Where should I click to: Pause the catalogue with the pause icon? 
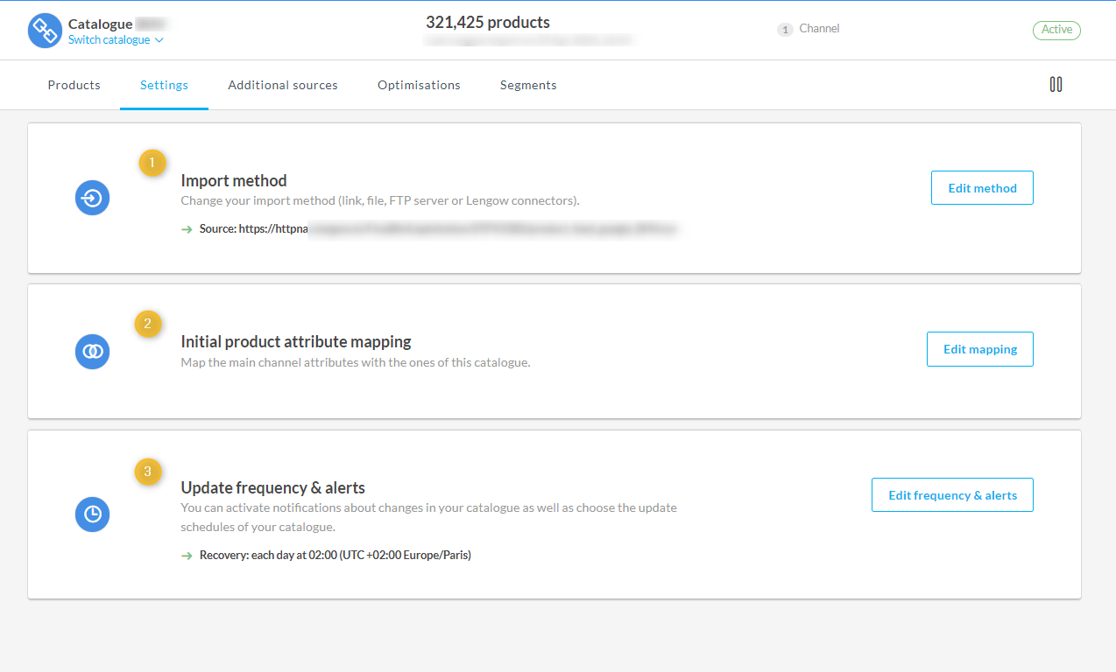1056,85
